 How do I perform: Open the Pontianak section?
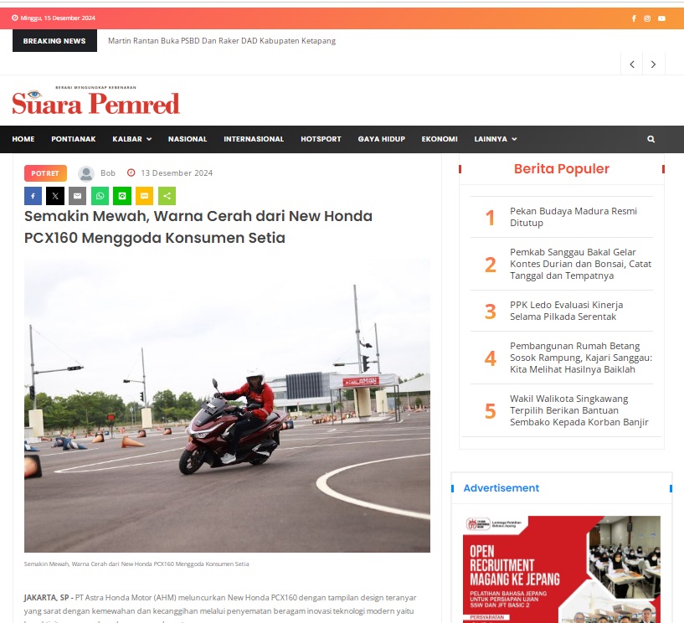[x=74, y=139]
